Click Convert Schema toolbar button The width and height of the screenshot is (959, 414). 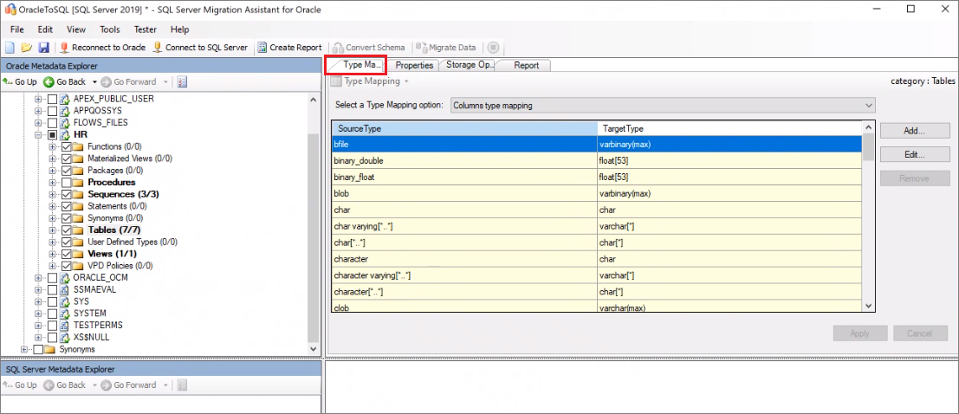[369, 47]
